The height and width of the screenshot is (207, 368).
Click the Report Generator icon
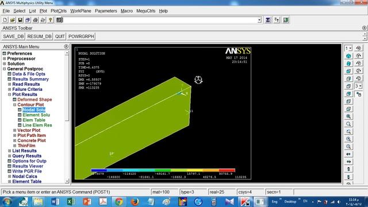43,20
